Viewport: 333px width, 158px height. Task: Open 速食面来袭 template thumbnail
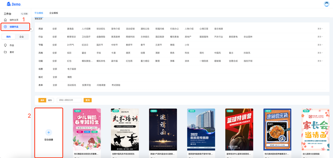[277, 129]
